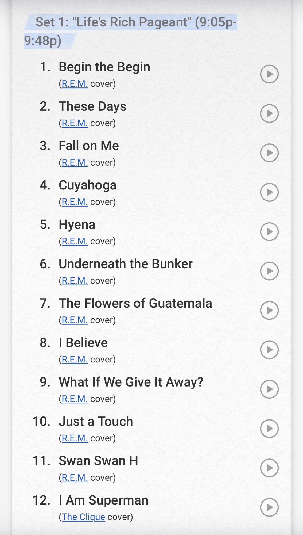Open The Clique artist link
This screenshot has height=535, width=303.
tap(83, 517)
